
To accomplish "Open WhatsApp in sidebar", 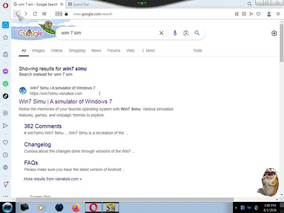I will click(6, 84).
